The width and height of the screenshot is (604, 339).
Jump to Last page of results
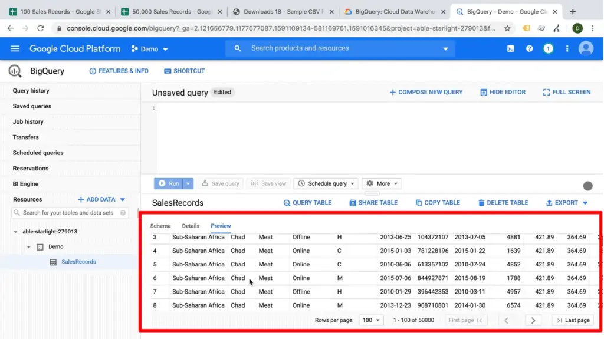coord(573,320)
